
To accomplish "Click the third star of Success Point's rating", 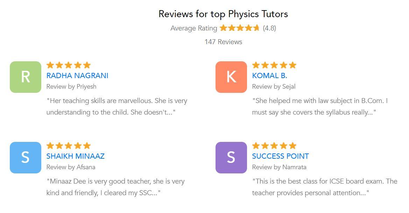I will tap(274, 145).
